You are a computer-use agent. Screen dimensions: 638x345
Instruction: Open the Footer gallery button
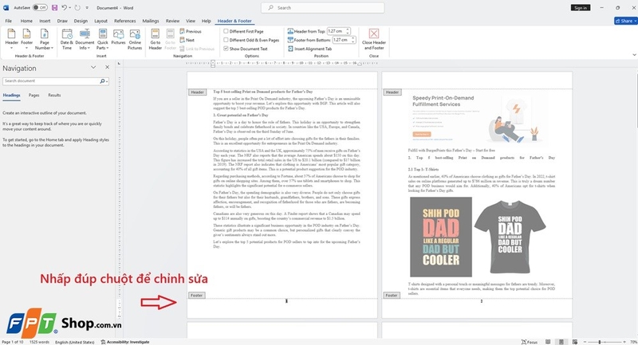26,39
